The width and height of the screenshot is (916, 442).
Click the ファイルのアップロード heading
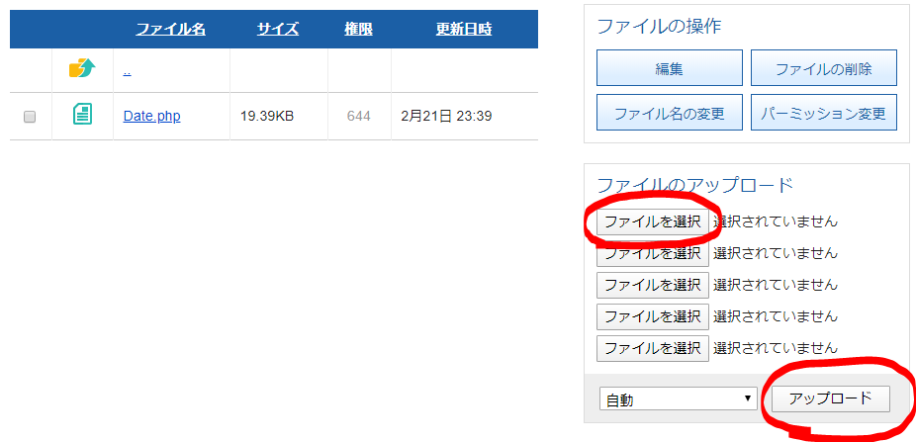pos(695,185)
